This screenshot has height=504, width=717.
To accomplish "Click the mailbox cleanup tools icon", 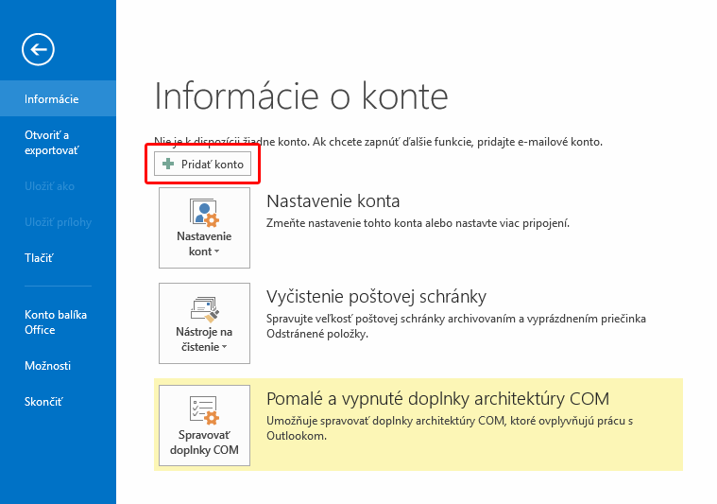I will pos(204,305).
